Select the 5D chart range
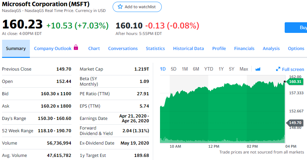307x160 pixels. point(173,69)
